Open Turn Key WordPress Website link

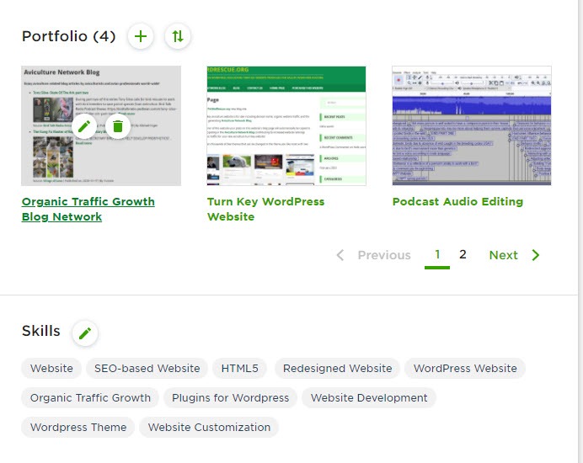[265, 209]
